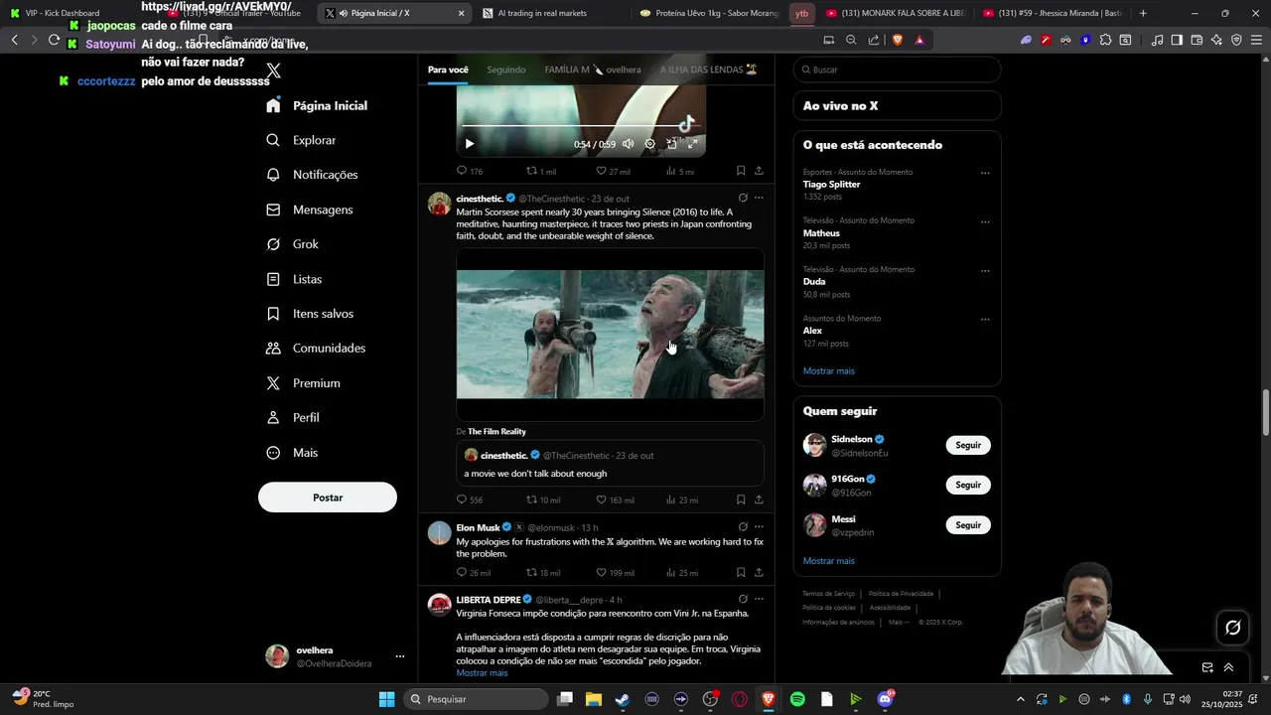The height and width of the screenshot is (715, 1271).
Task: Follow Sidnelson with Seguir button
Action: (x=968, y=445)
